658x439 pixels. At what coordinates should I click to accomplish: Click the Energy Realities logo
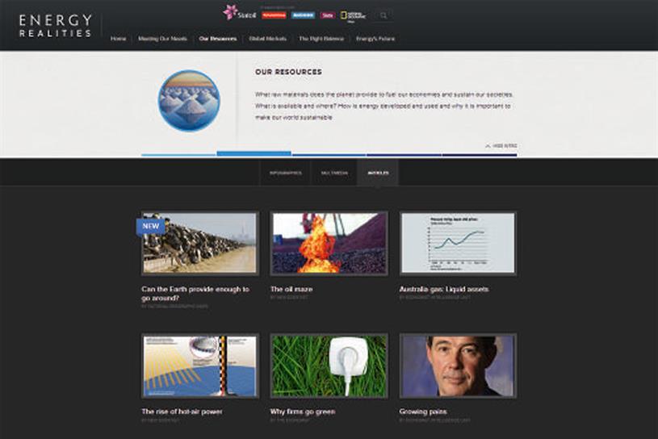(56, 26)
